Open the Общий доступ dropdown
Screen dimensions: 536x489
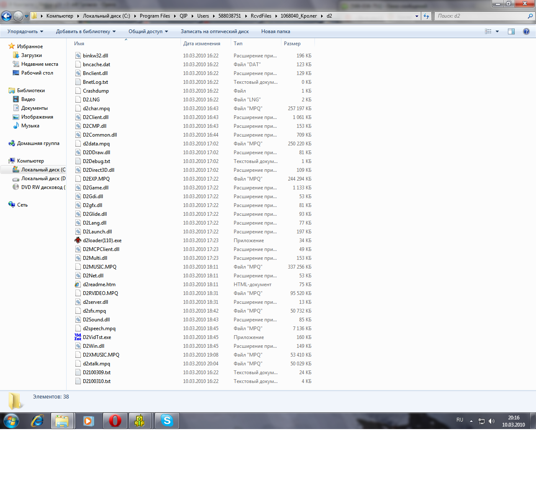(x=148, y=31)
